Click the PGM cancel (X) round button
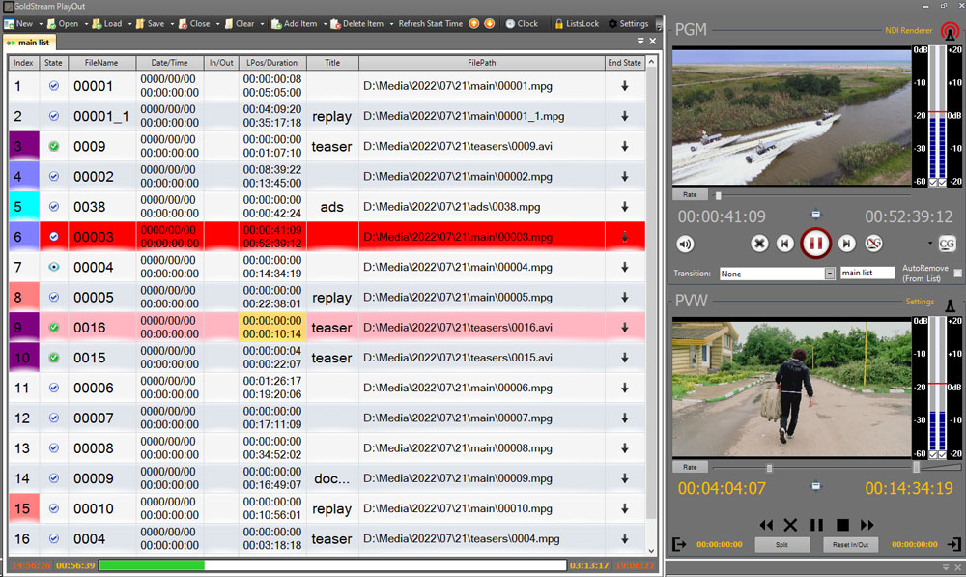 pos(759,244)
